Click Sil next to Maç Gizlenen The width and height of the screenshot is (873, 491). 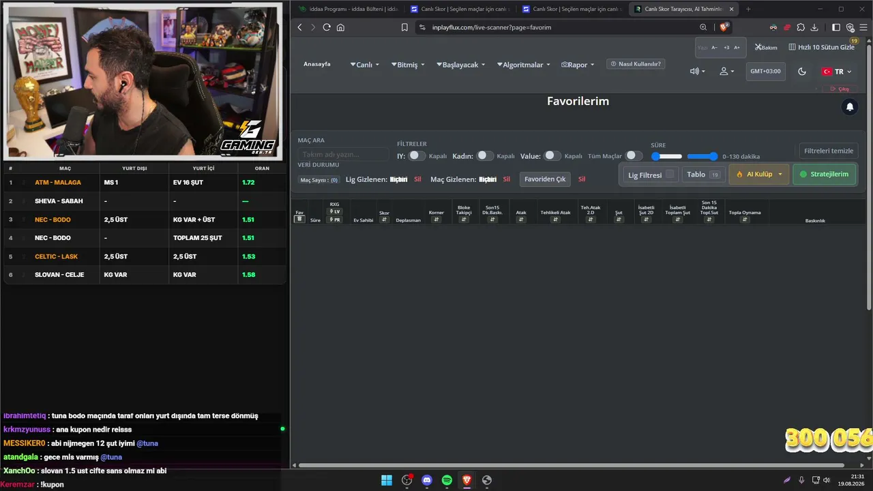click(507, 179)
